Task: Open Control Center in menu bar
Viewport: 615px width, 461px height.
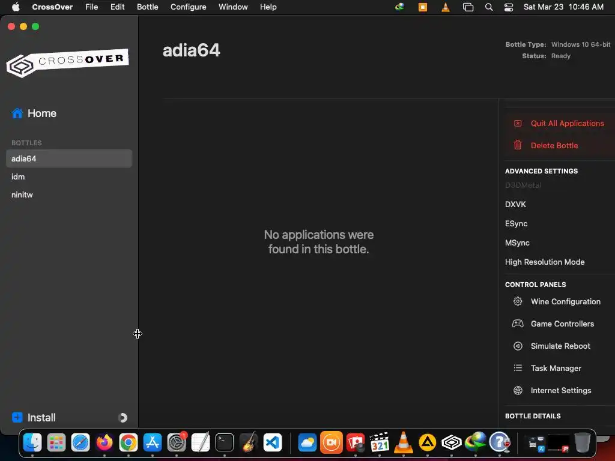Action: 509,7
